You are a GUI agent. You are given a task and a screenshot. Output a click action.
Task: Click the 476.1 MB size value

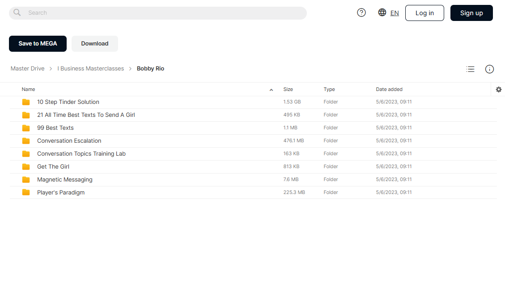point(294,140)
